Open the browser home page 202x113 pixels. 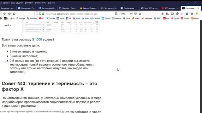coord(14,14)
